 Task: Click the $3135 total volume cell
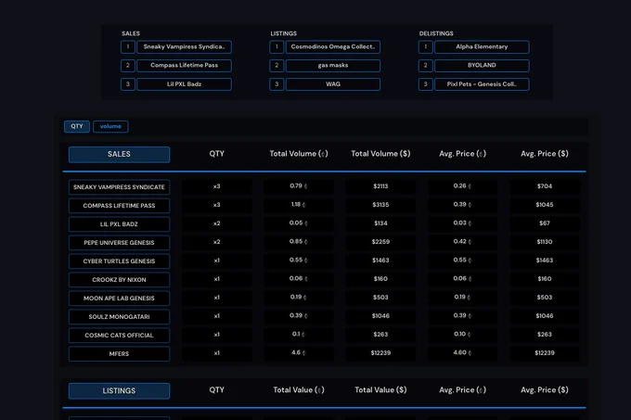[x=380, y=205]
